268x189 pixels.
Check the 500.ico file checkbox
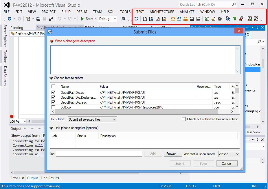53,107
